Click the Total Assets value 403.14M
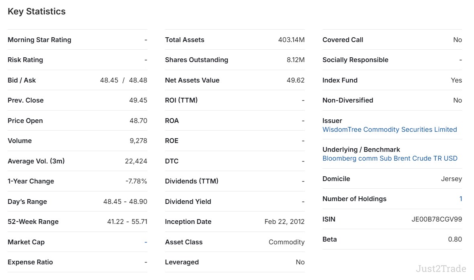 (x=291, y=40)
